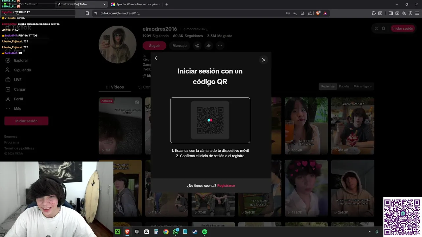422x237 pixels.
Task: Close the QR code login dialog
Action: (263, 60)
